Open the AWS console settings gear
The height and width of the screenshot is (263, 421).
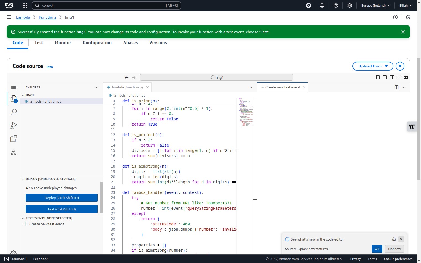pyautogui.click(x=349, y=5)
